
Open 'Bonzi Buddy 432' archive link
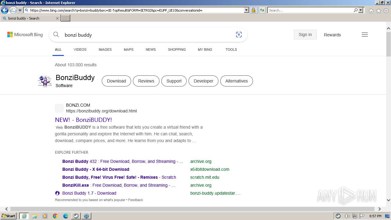123,161
